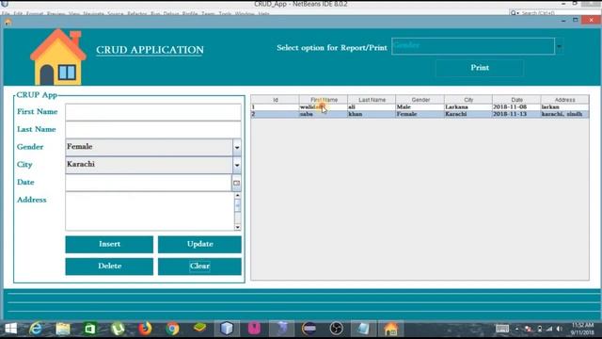602x339 pixels.
Task: Expand the City combo box showing Karachi
Action: tap(237, 166)
